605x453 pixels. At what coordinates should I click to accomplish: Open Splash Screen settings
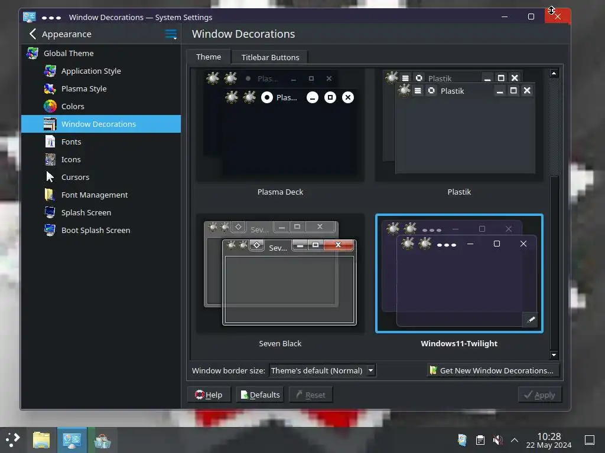(100, 212)
